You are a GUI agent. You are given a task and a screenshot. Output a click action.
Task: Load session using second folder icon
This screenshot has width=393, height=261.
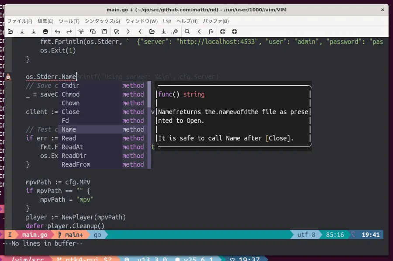click(152, 31)
